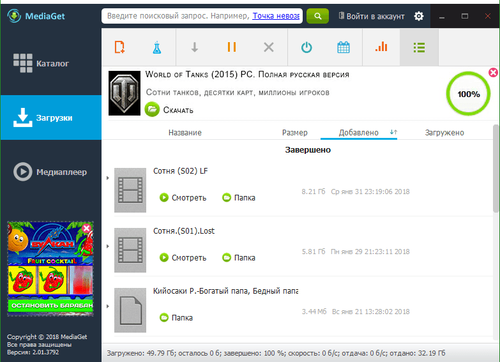500x362 pixels.
Task: Open the statistics bar chart icon
Action: coord(381,47)
